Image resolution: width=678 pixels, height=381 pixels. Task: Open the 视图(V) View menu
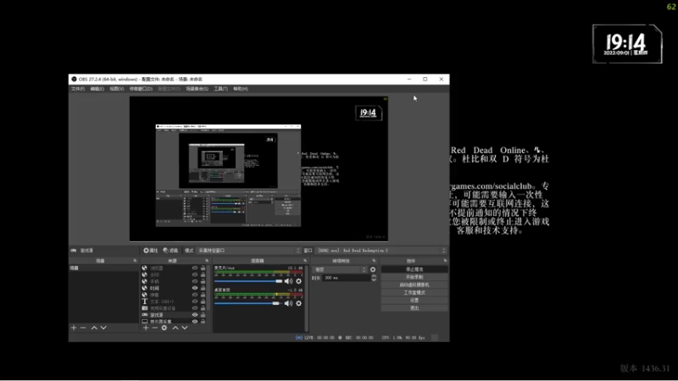(x=116, y=89)
